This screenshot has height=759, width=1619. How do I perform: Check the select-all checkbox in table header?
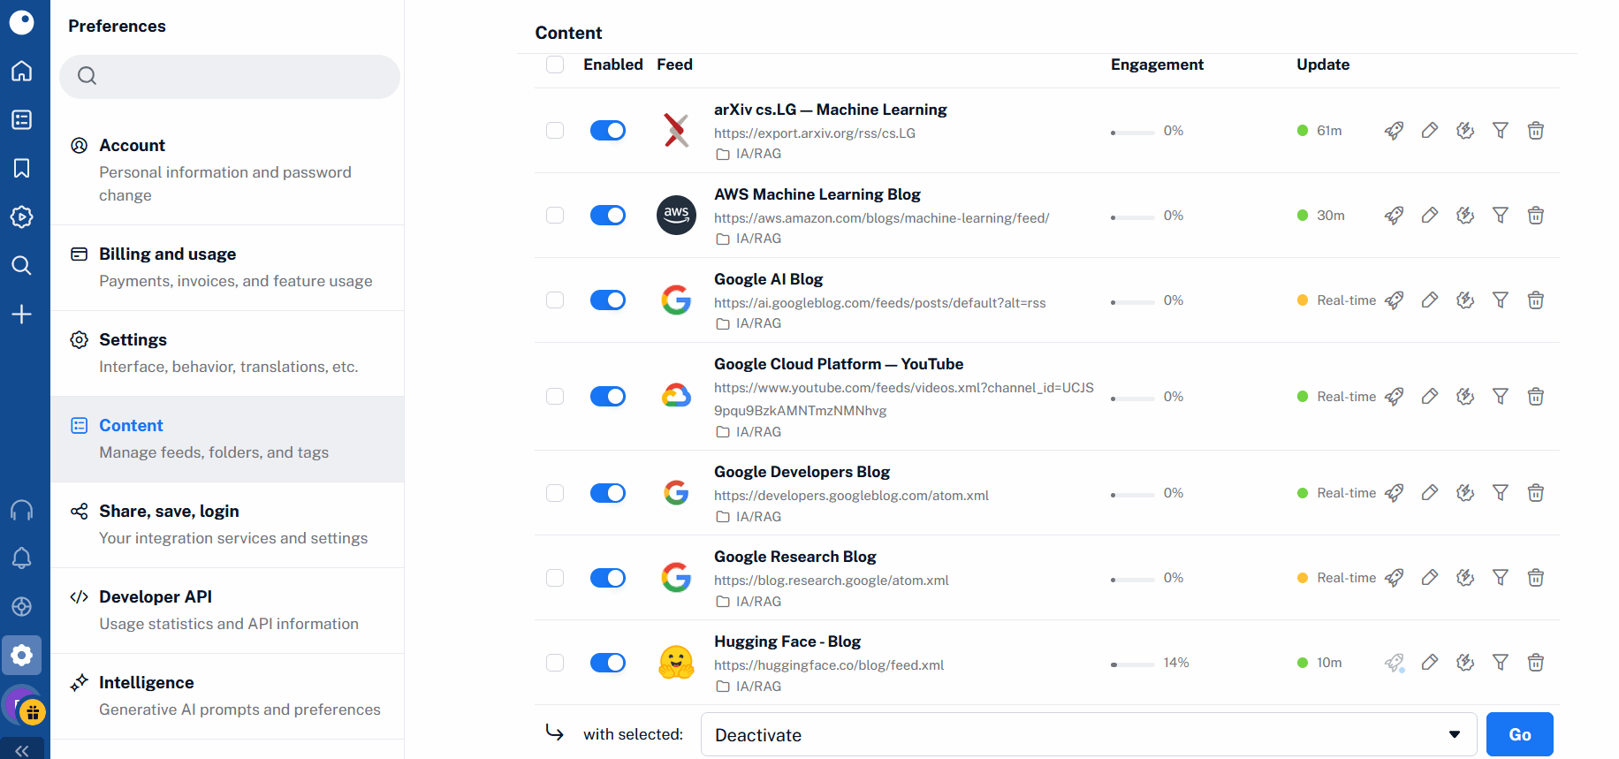[555, 65]
